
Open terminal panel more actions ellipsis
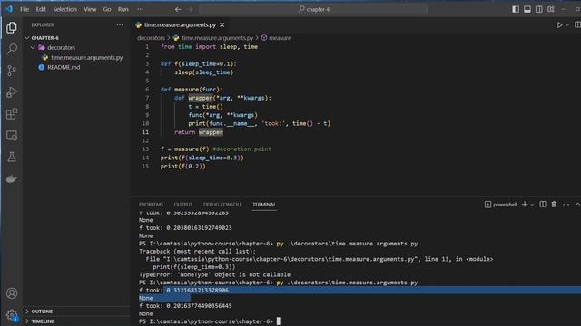[x=566, y=205]
